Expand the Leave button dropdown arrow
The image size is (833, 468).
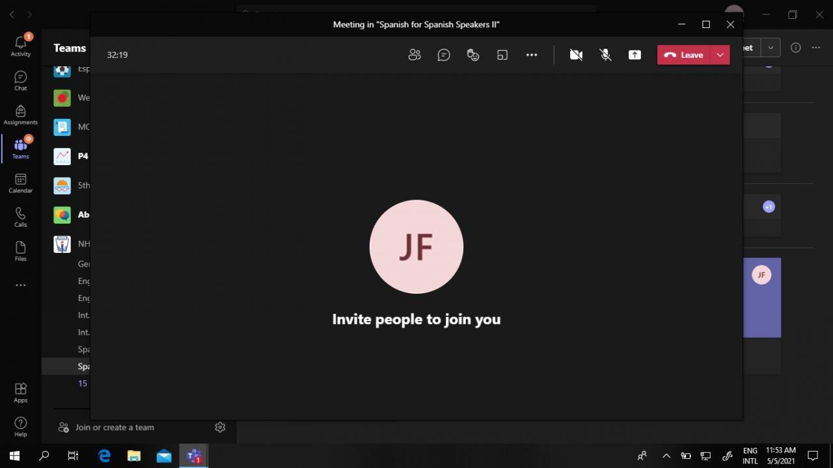click(720, 55)
